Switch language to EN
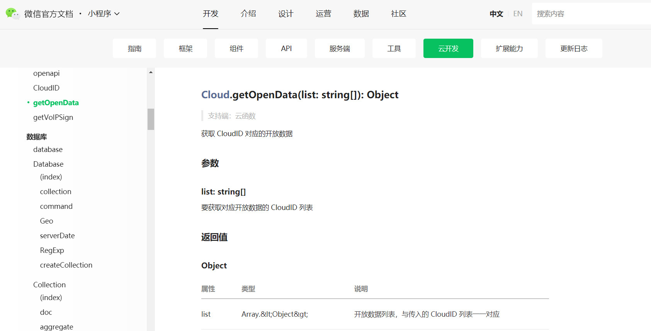The image size is (651, 331). point(518,14)
